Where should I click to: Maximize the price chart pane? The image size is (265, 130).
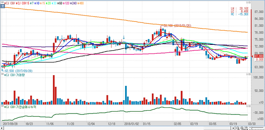coord(247,3)
